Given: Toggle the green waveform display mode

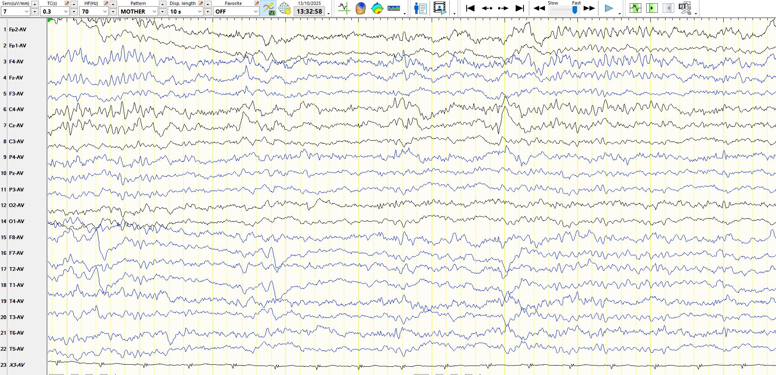Looking at the screenshot, I should point(636,8).
